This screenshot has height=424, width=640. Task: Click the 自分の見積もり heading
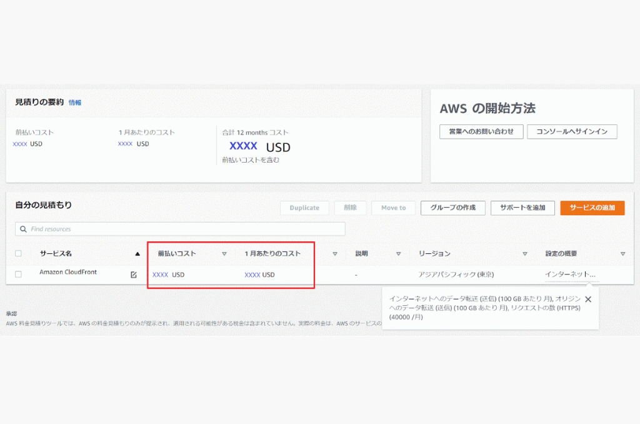click(43, 205)
